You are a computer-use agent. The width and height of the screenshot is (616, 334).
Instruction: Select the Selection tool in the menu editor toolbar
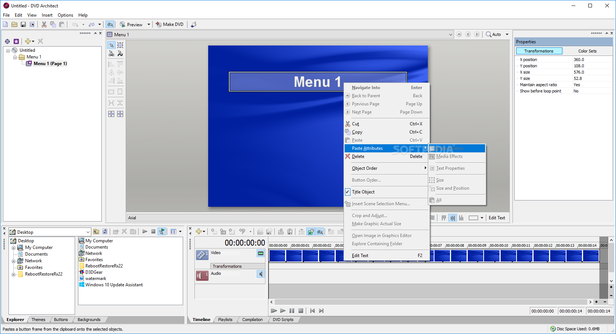[x=111, y=45]
